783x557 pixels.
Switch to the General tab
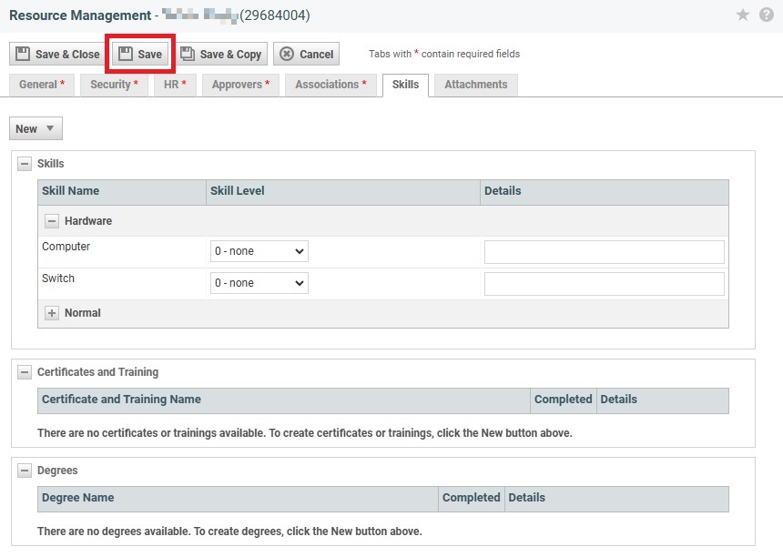click(x=42, y=85)
